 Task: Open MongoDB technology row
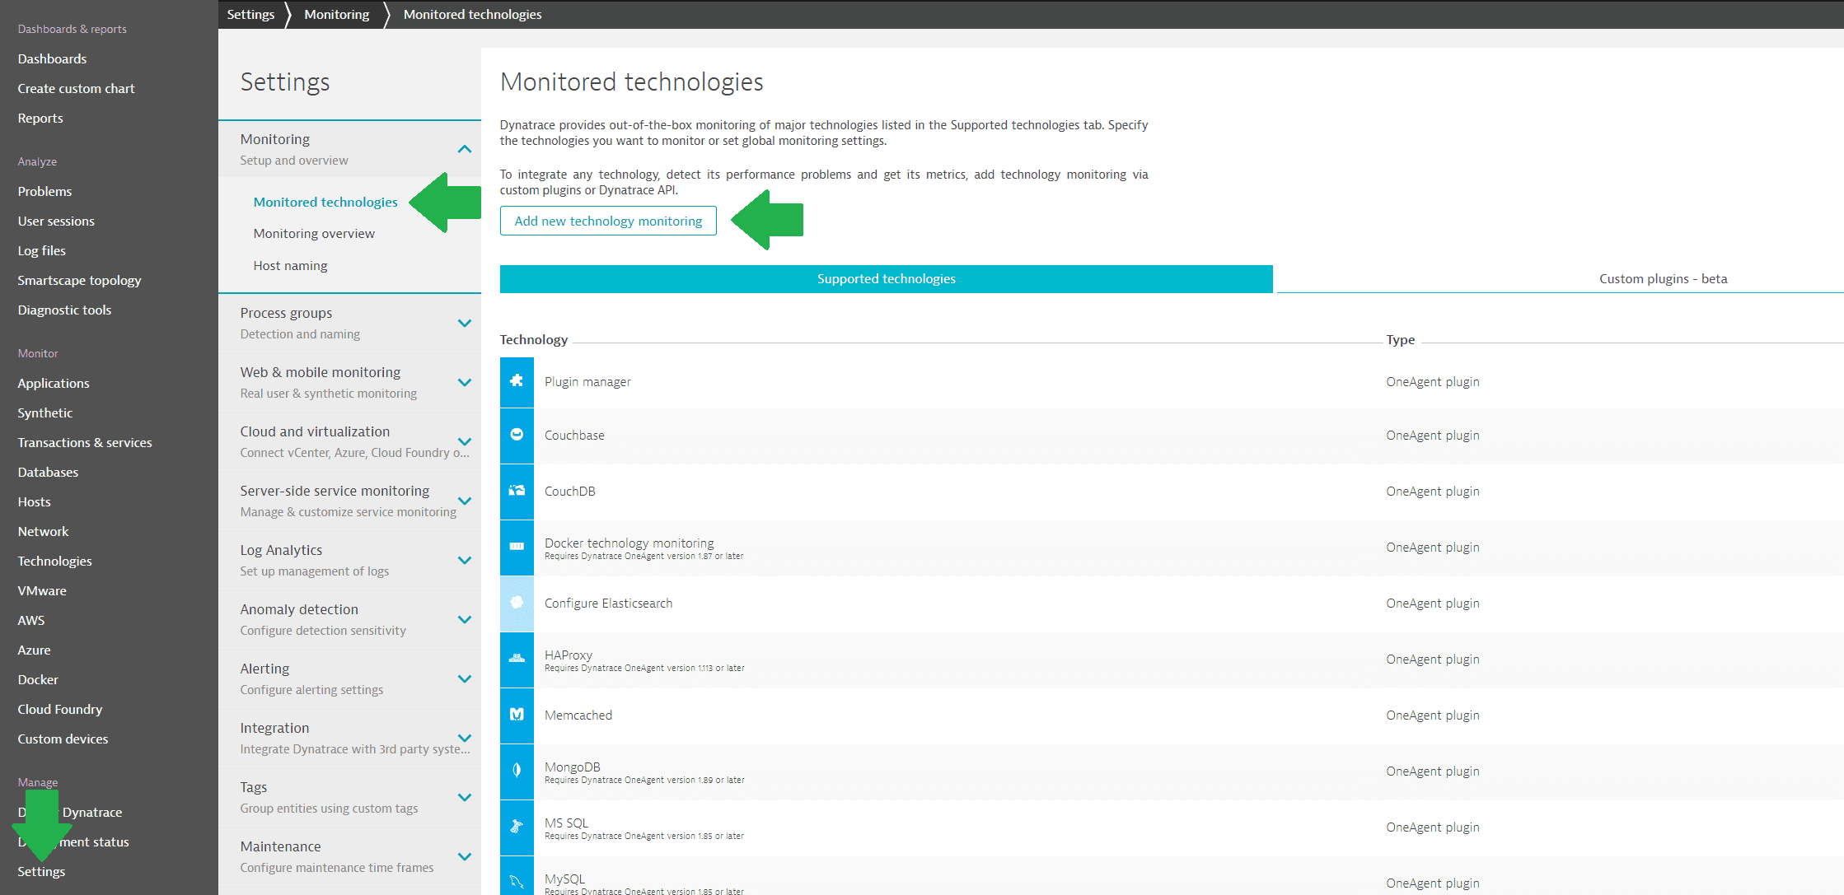[x=1172, y=771]
